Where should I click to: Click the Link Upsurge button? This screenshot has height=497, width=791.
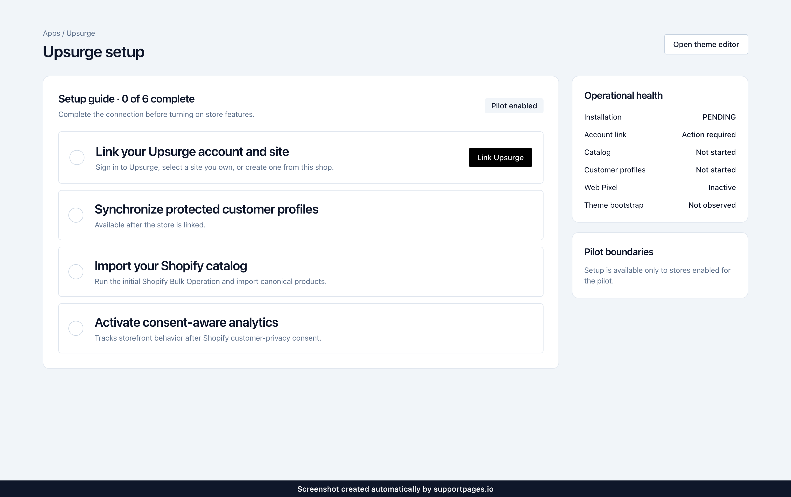point(500,157)
